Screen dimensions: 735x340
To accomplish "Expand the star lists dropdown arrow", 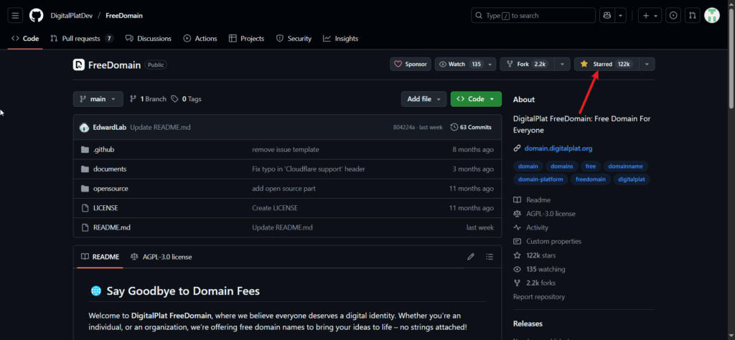I will [x=647, y=65].
